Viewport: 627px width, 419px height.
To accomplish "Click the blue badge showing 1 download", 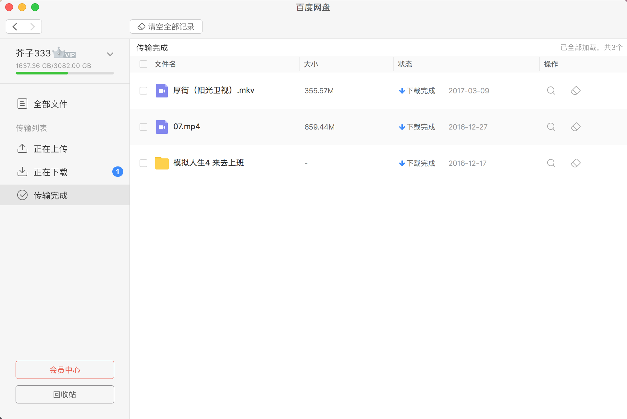I will [x=118, y=172].
